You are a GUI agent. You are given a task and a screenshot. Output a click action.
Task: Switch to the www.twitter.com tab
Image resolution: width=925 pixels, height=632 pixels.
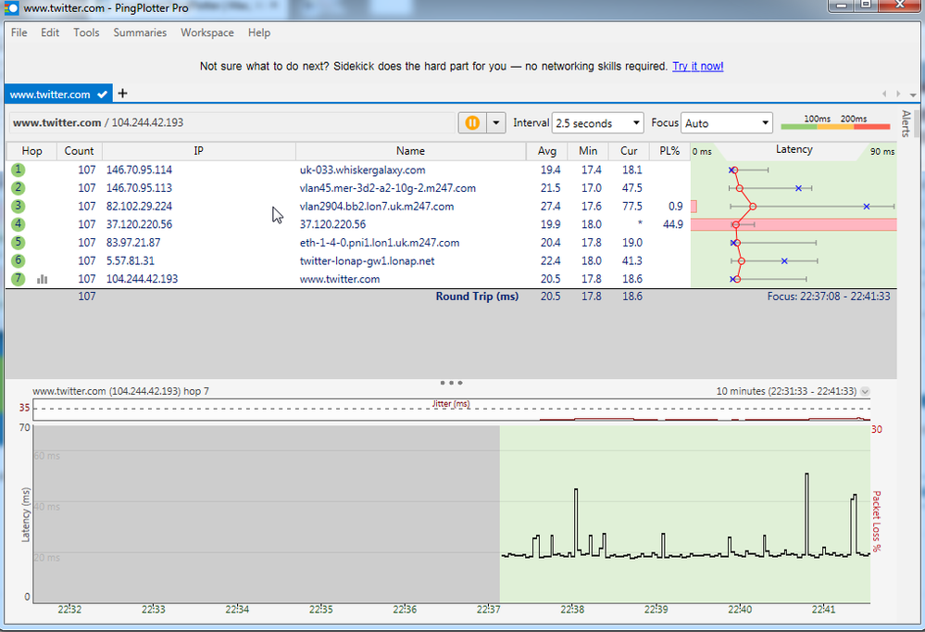[51, 94]
